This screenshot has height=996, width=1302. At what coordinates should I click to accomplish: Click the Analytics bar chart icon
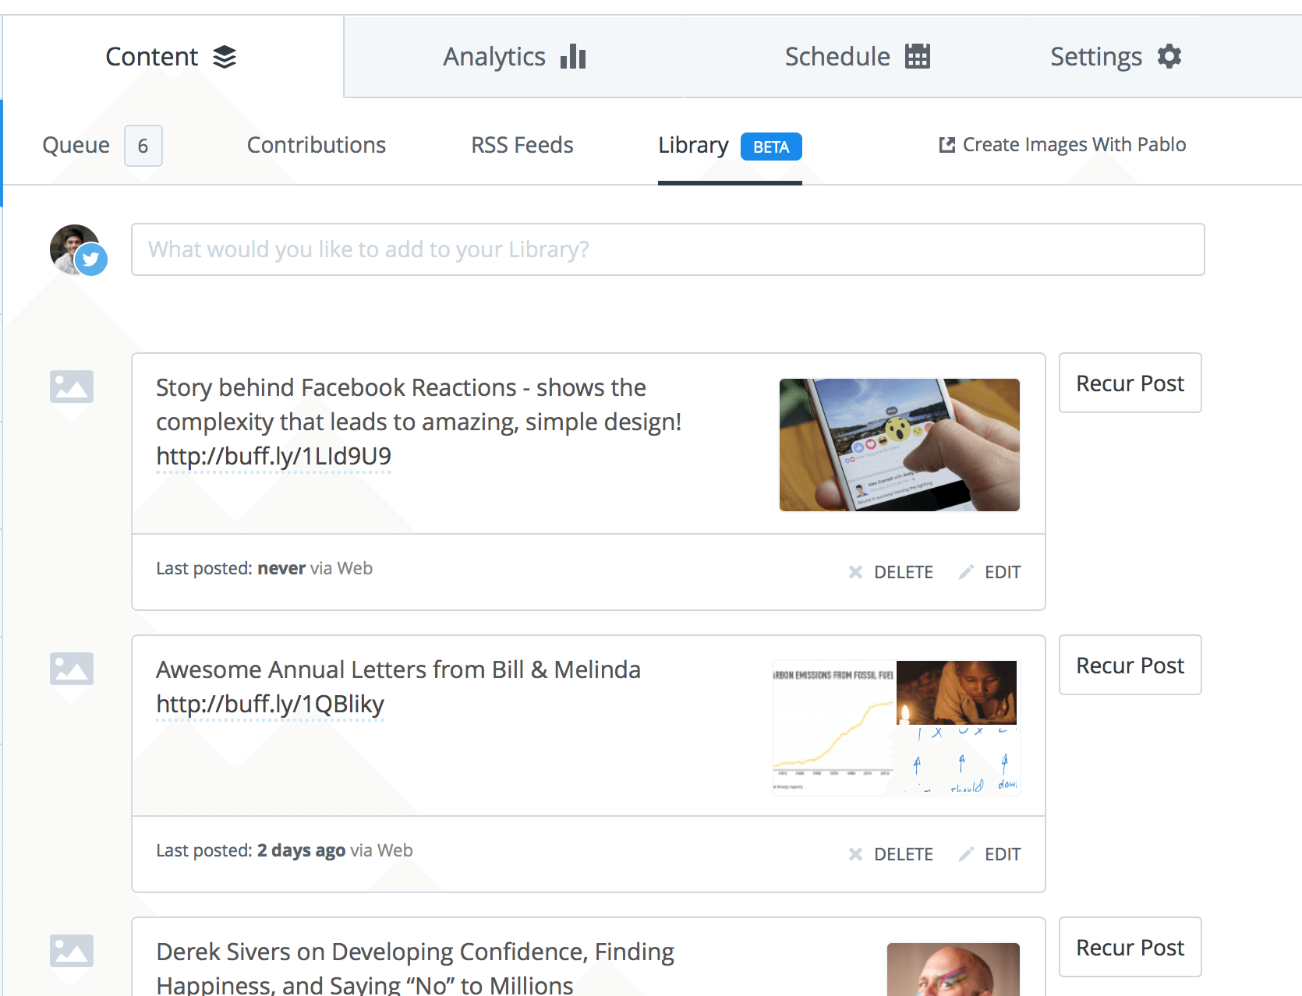point(573,56)
